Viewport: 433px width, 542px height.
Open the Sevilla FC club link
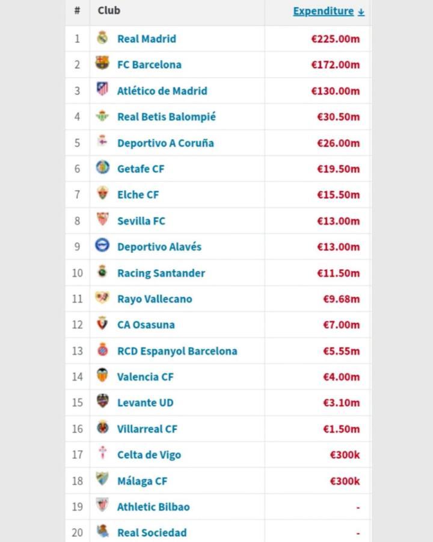pyautogui.click(x=141, y=221)
